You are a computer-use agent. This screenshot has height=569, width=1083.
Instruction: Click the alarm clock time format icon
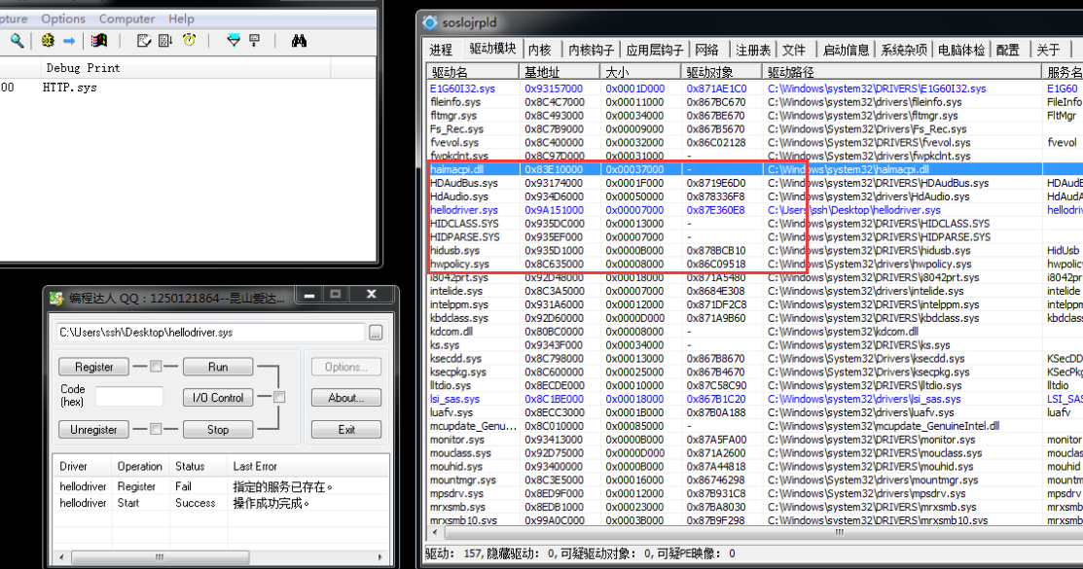(189, 41)
